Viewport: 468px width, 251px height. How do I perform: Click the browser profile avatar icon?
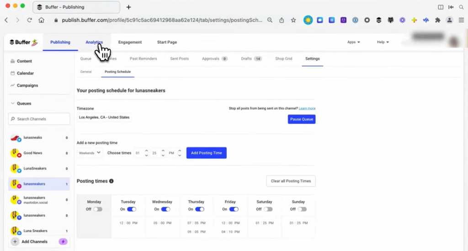click(x=449, y=20)
